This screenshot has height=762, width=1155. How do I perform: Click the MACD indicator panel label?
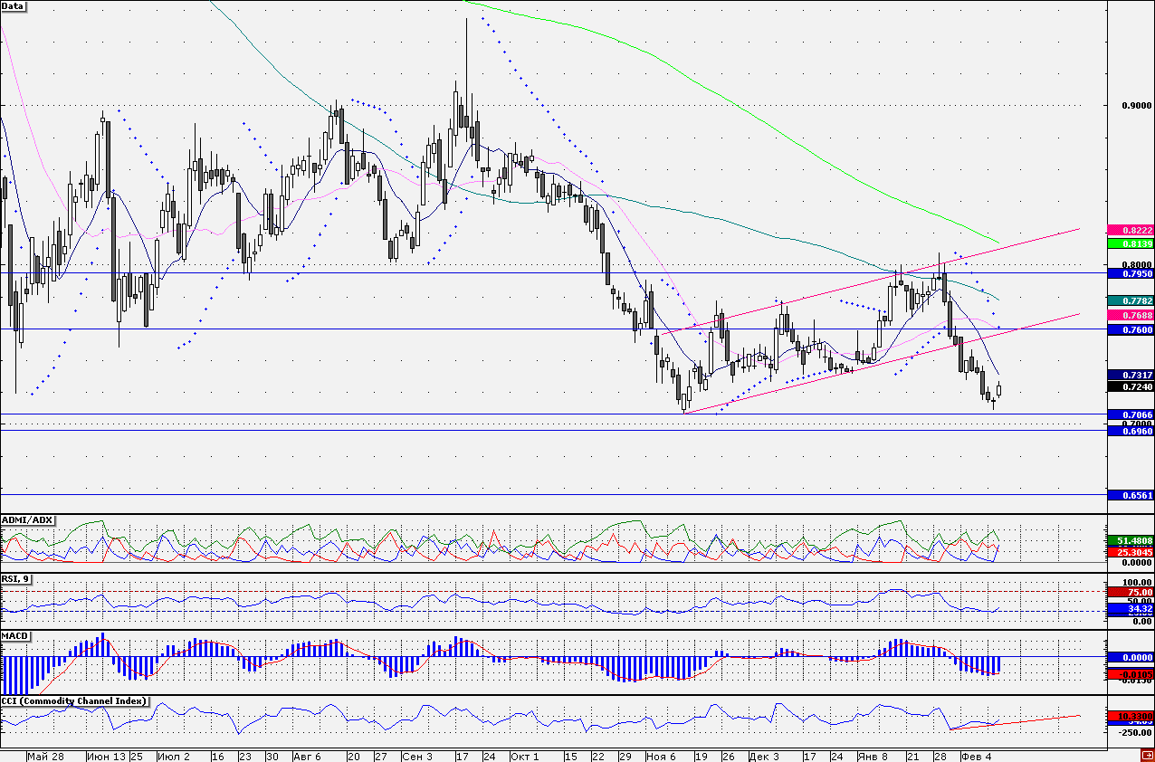pos(14,636)
